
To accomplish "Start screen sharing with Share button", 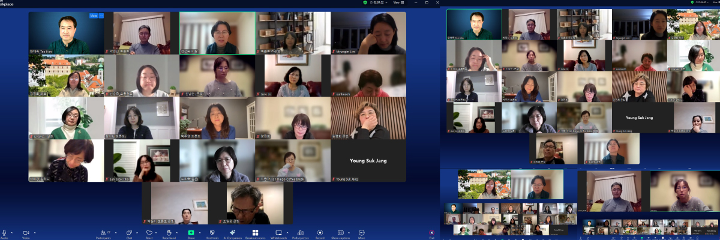I will [191, 232].
